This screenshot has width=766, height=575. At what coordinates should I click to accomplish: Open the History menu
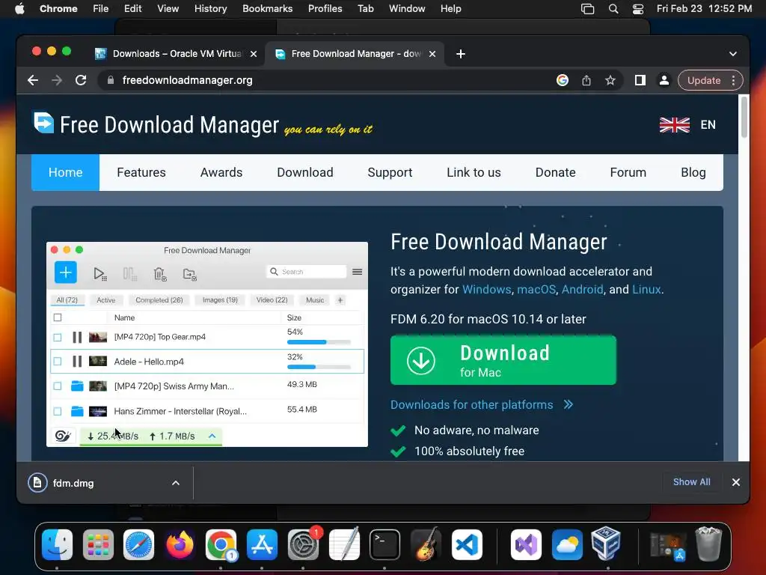coord(210,9)
